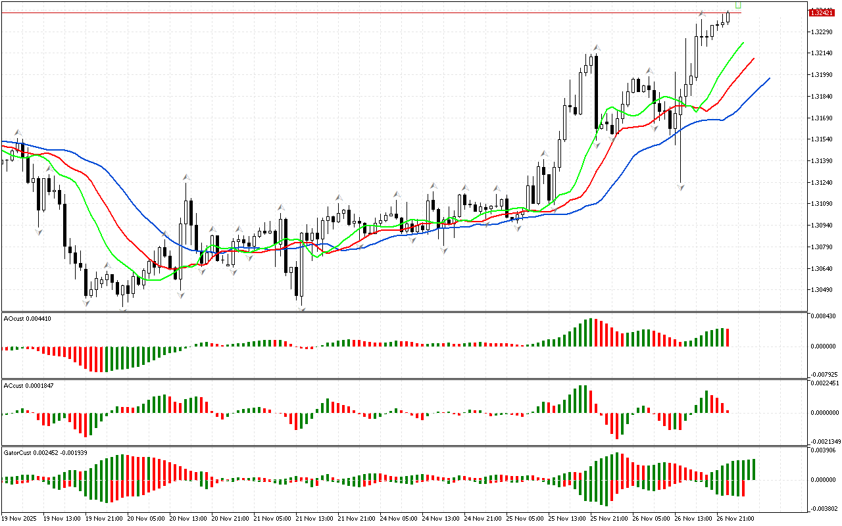The image size is (842, 526).
Task: Click the green rectangle marker at the chart's top-right
Action: [x=738, y=5]
